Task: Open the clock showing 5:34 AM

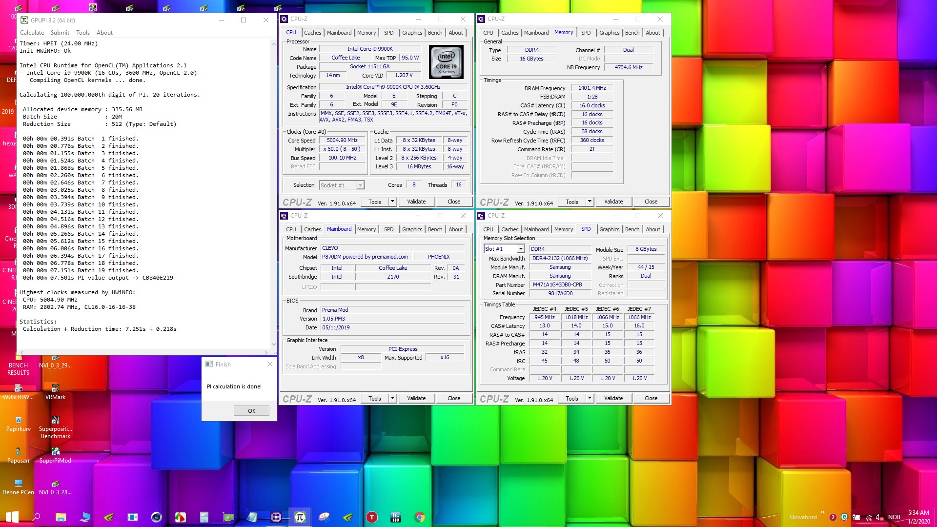Action: [918, 517]
